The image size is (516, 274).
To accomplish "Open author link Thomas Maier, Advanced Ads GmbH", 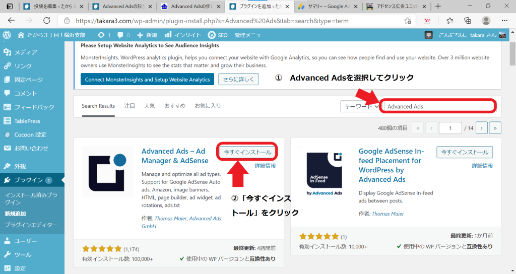I will [x=181, y=222].
